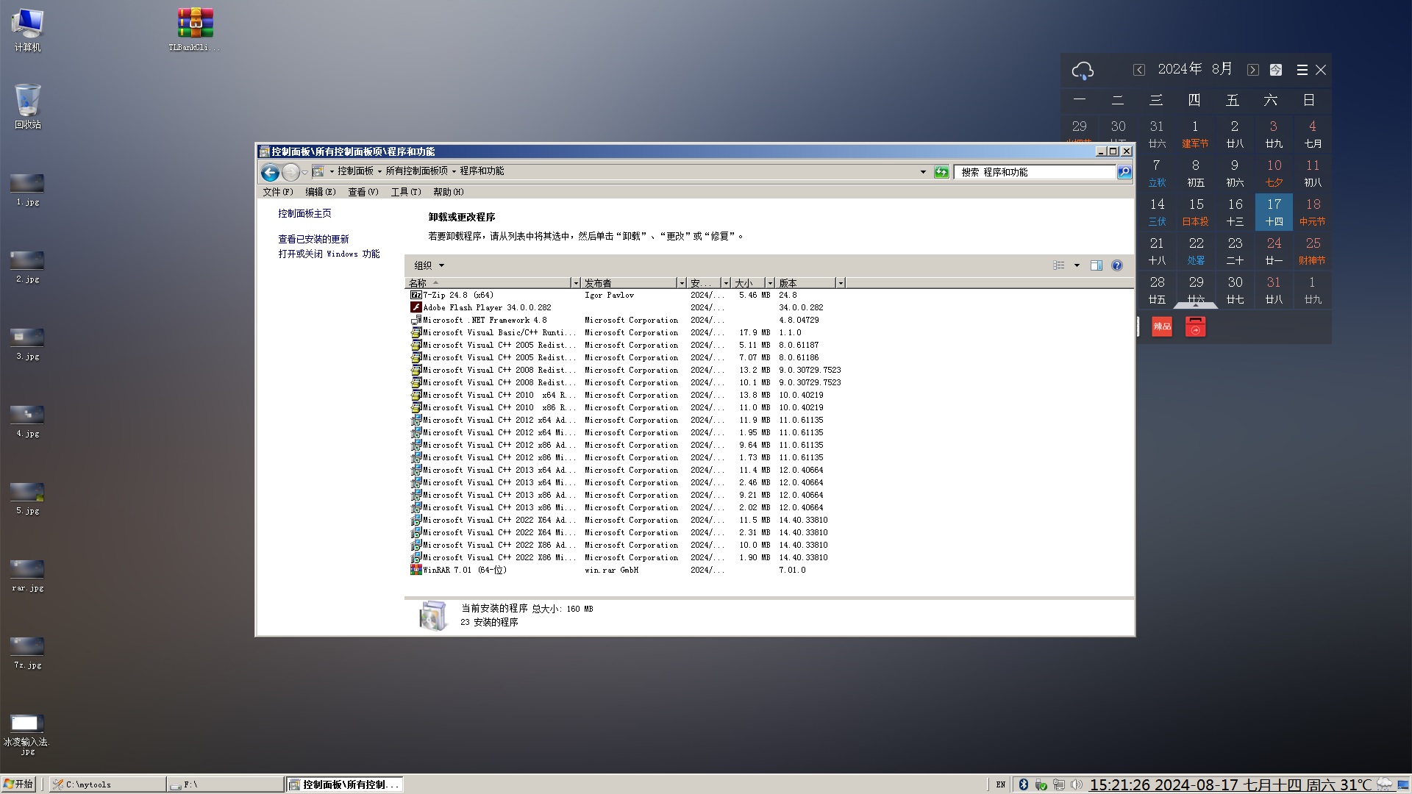
Task: Go to previous month in calendar widget
Action: tap(1139, 70)
